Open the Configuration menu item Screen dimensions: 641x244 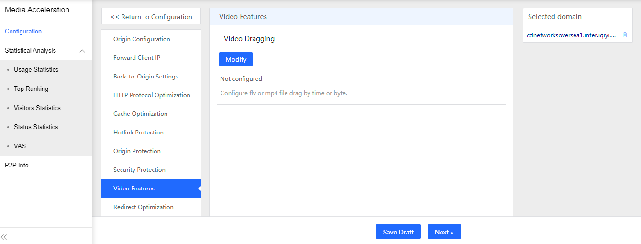(23, 32)
